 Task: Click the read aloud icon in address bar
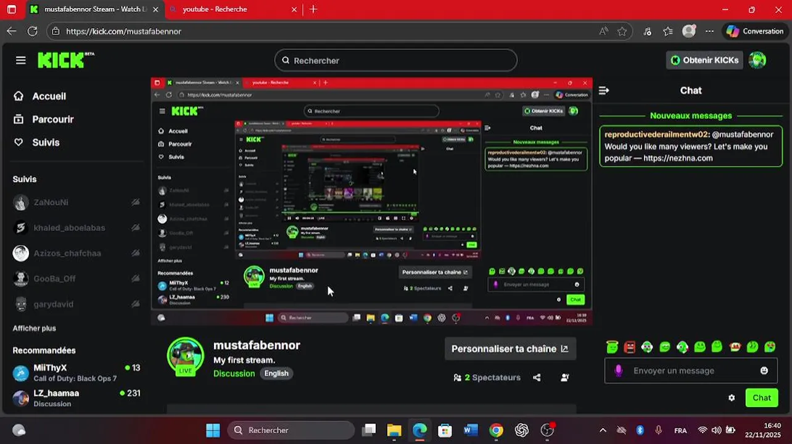coord(603,31)
